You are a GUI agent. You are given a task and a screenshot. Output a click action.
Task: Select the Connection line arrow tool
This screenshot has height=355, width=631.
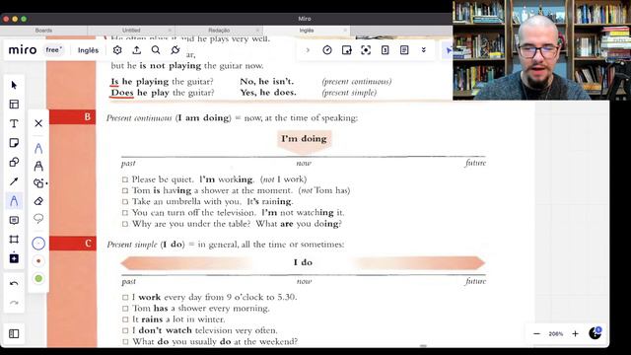pyautogui.click(x=14, y=181)
